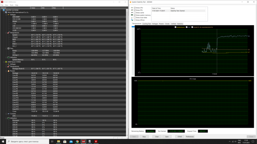Image resolution: width=257 pixels, height=144 pixels.
Task: Collapse the Micro-Star International node
Action: click(4, 12)
